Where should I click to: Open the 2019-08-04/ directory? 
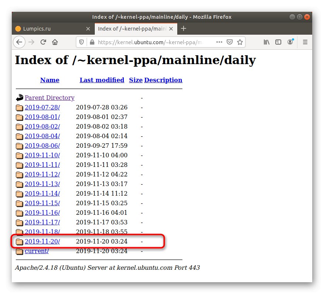[42, 136]
